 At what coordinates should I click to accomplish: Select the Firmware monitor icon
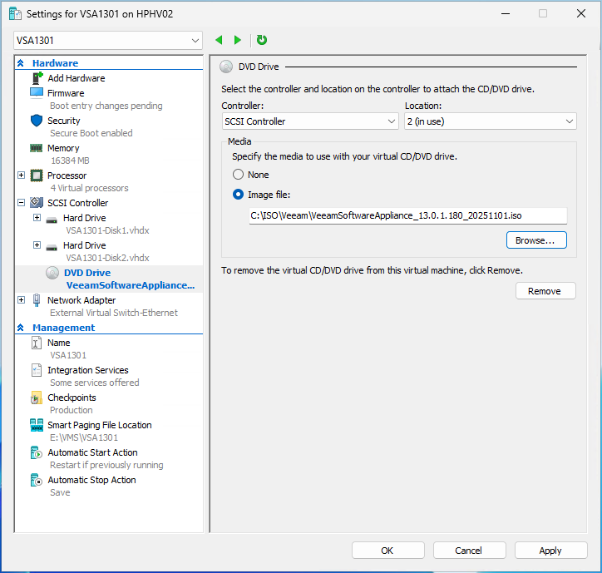37,93
